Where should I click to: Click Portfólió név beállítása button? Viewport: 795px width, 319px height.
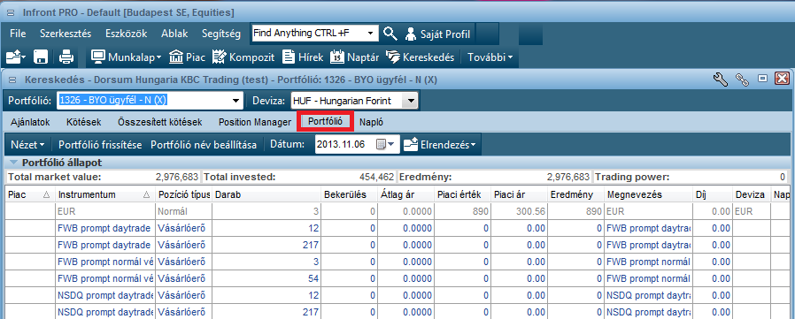point(204,144)
